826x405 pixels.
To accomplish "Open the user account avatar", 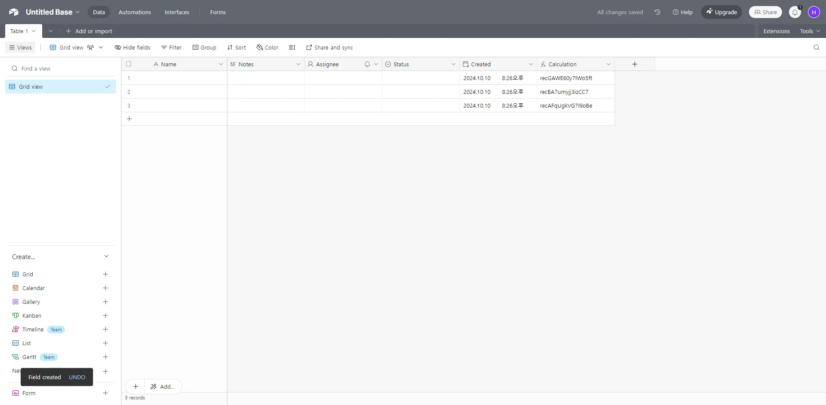I will point(814,12).
